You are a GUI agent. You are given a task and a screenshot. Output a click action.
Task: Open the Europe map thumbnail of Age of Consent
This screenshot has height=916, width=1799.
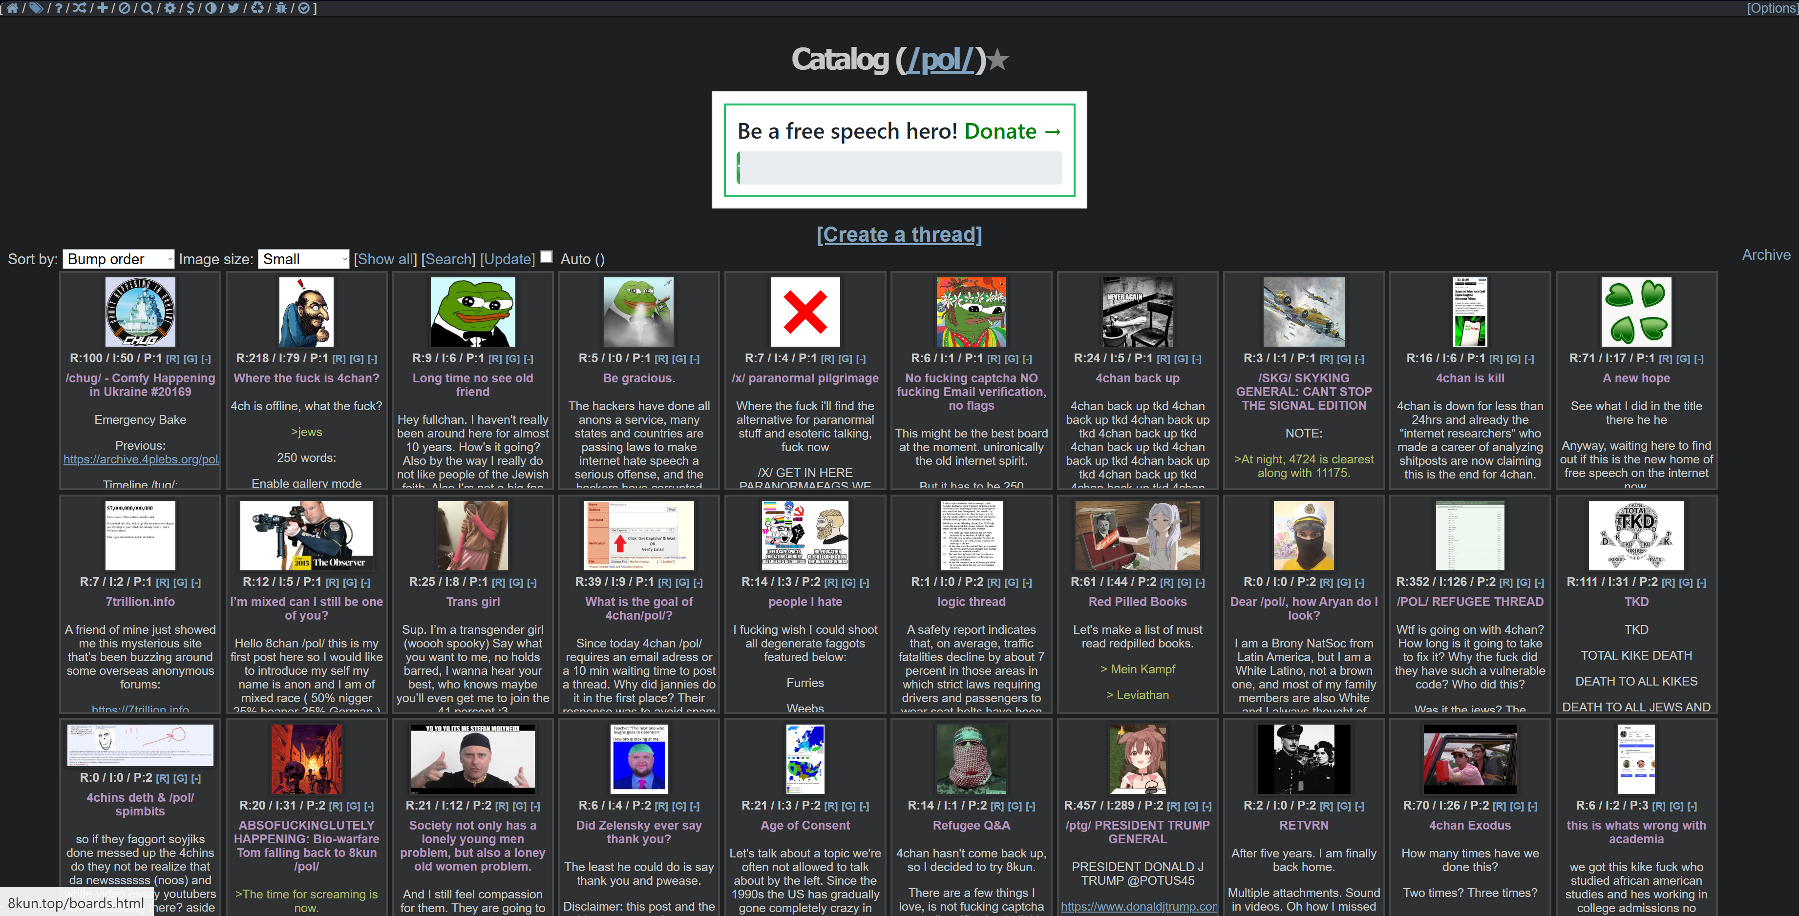[804, 759]
